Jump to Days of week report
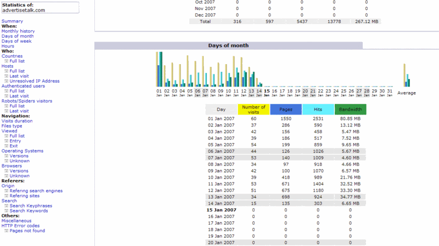Screen dimensions: 439x246 [16, 41]
